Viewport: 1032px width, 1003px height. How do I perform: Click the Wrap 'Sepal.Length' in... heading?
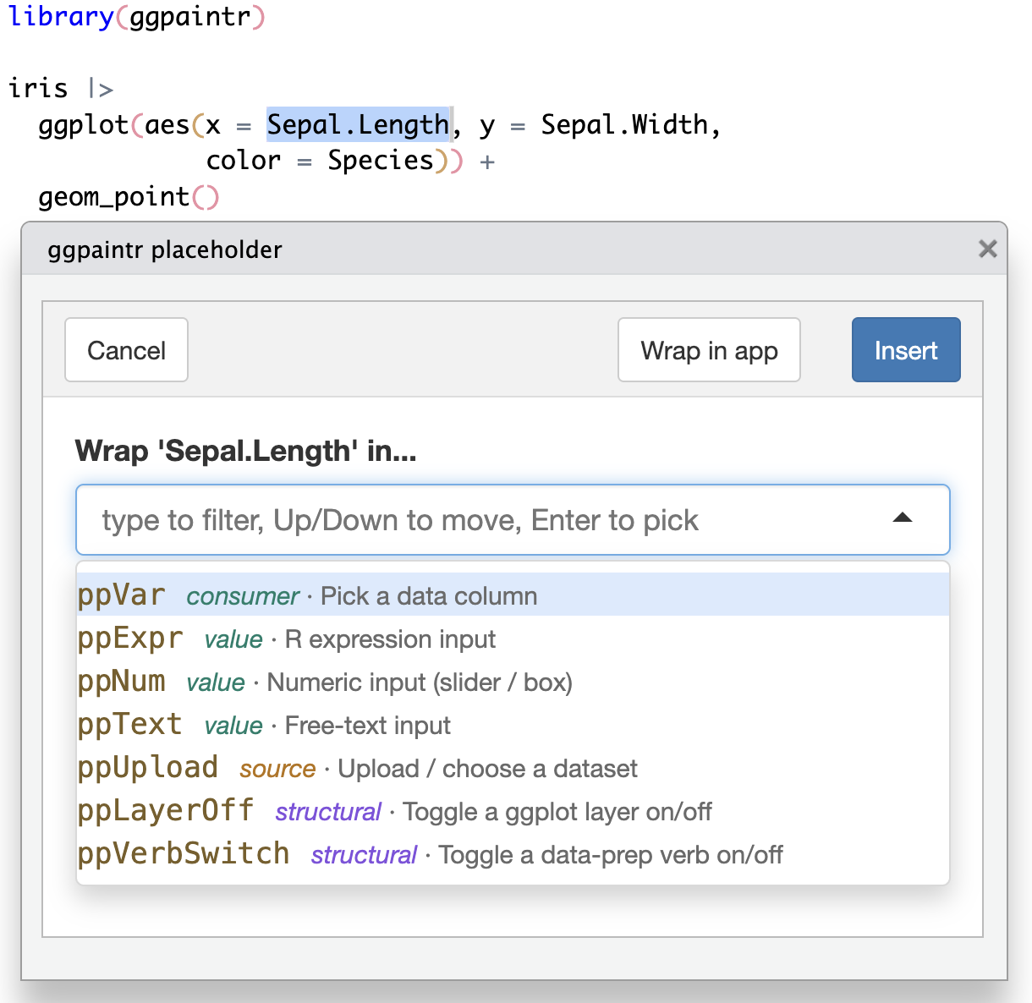[245, 451]
